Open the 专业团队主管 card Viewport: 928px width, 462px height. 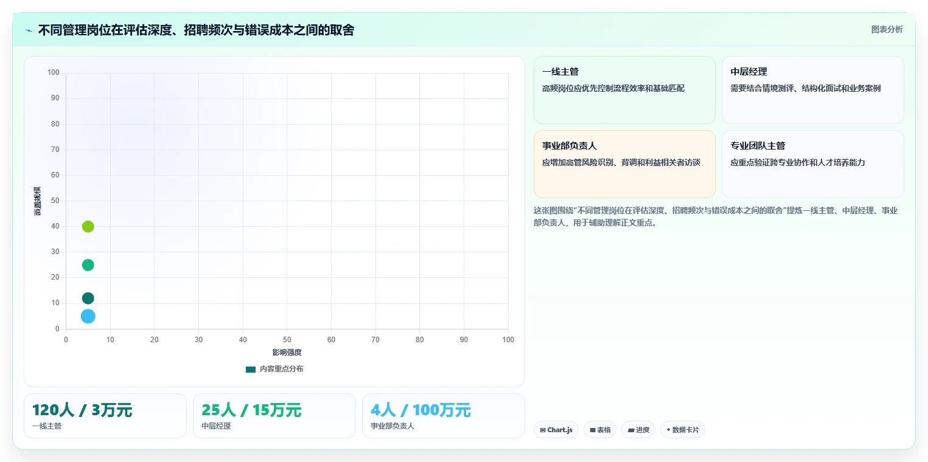pyautogui.click(x=812, y=164)
